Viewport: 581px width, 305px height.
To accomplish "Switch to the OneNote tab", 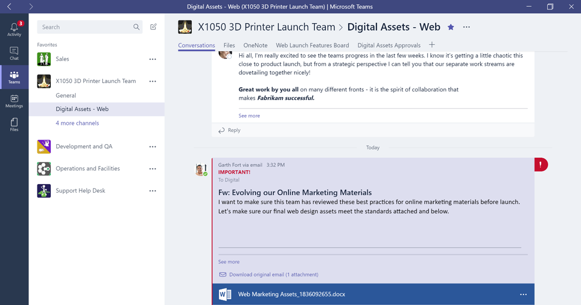I will click(255, 46).
